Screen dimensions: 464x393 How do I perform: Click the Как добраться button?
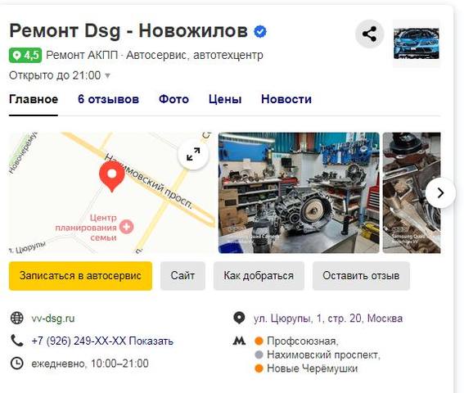(x=259, y=276)
